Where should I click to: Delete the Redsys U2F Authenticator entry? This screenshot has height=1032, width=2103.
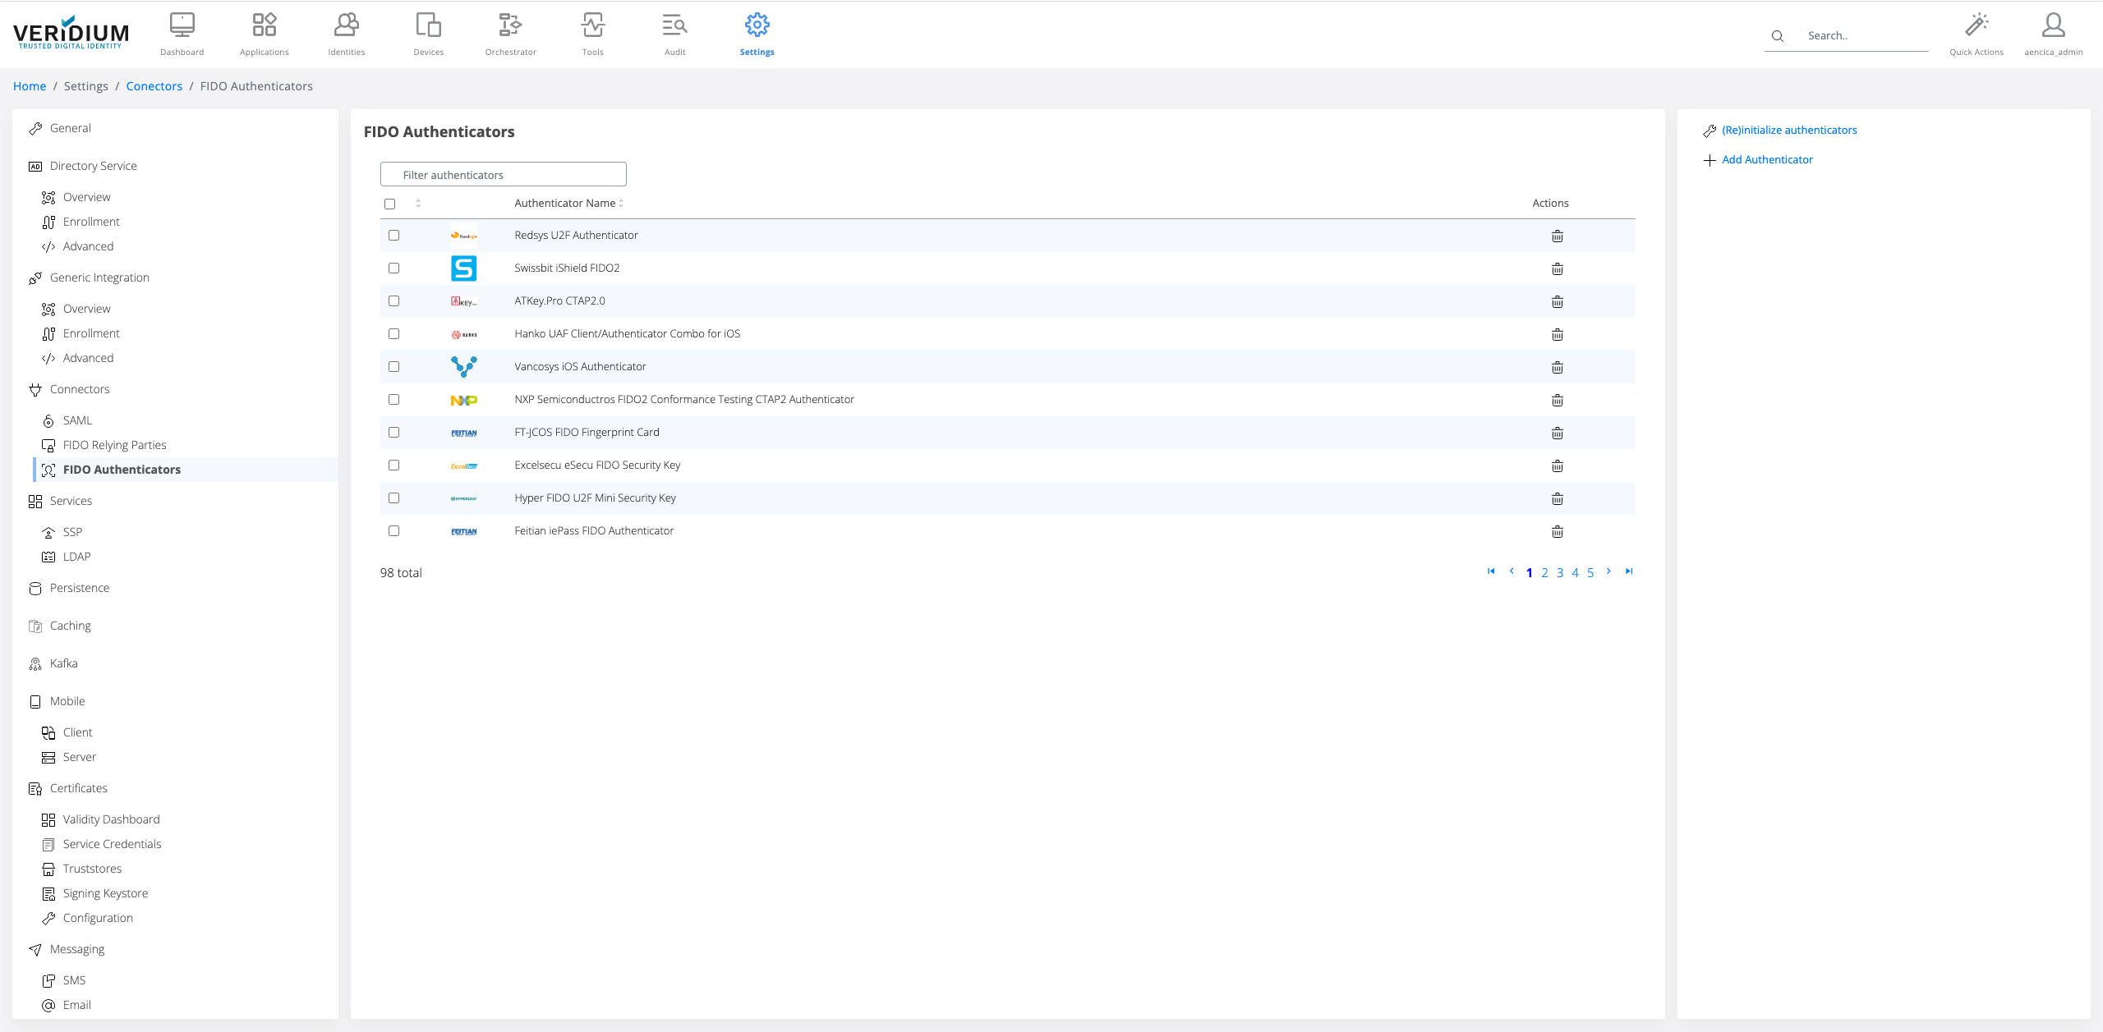(x=1557, y=236)
